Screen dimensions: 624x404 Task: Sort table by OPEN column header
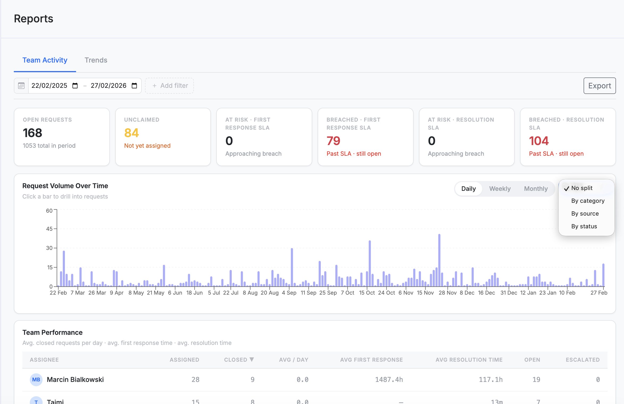[532, 360]
